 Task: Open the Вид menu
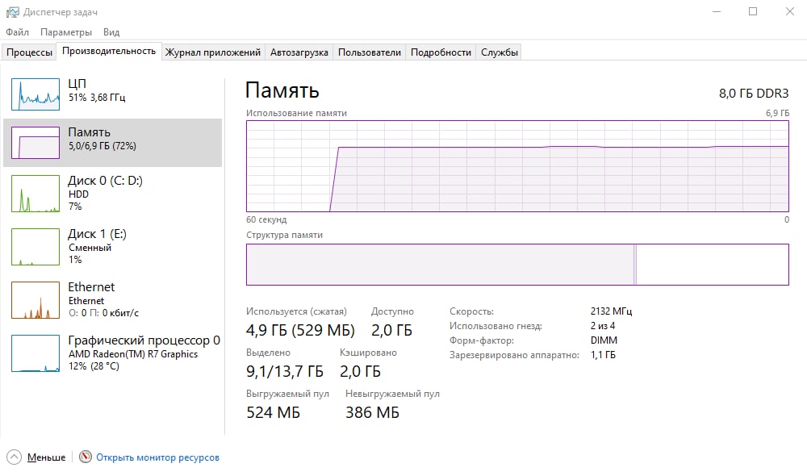(111, 32)
